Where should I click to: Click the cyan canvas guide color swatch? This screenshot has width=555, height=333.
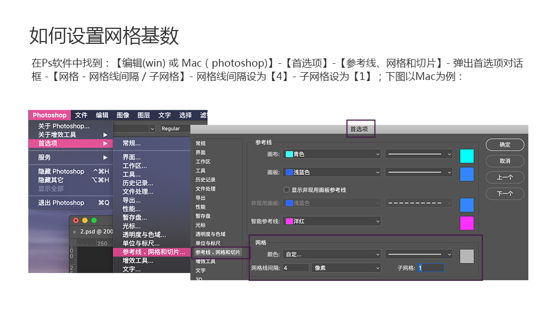coord(467,156)
